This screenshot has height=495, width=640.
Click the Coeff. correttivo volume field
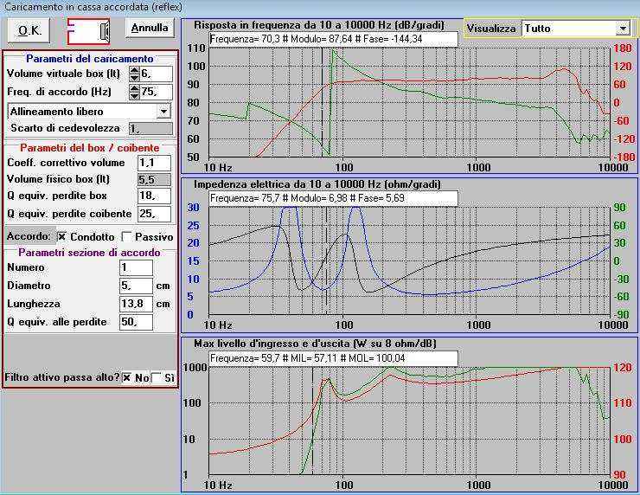tap(154, 163)
